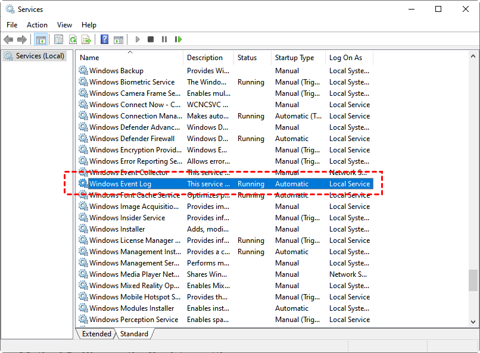Click the Back arrow in toolbar
This screenshot has width=480, height=353.
pyautogui.click(x=8, y=39)
